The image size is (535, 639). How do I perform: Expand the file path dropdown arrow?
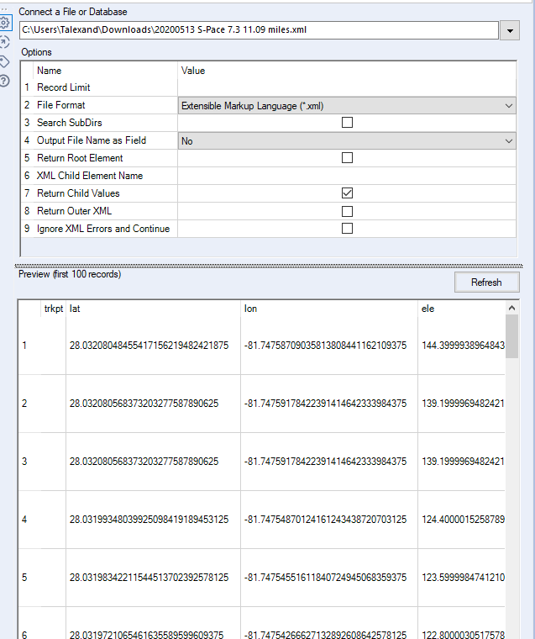[x=510, y=30]
